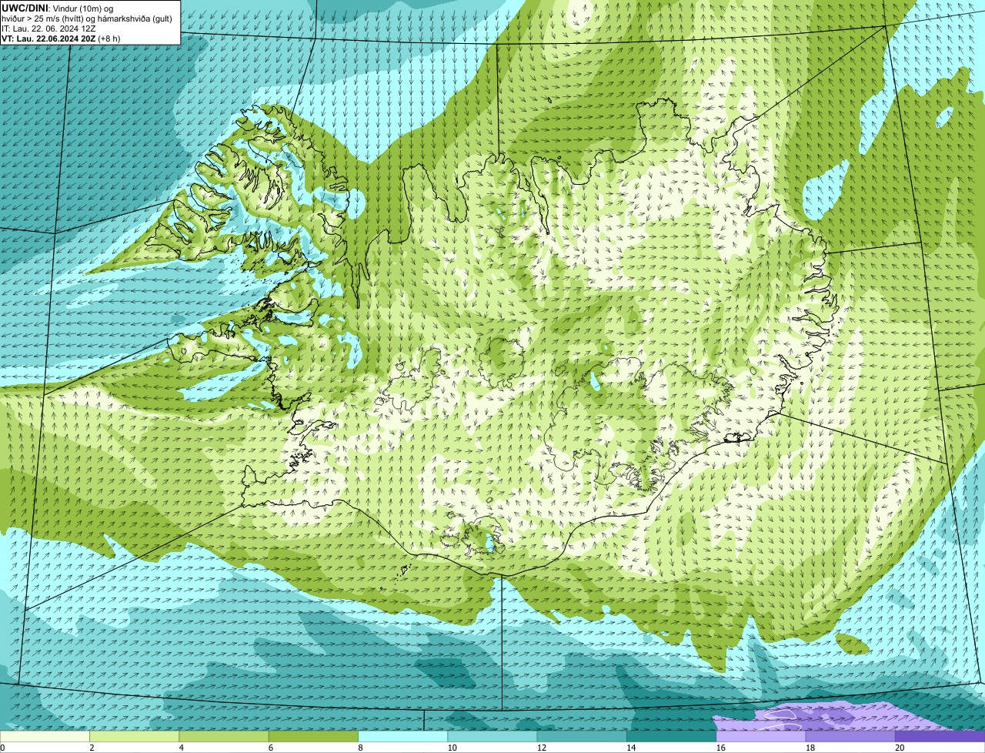This screenshot has width=985, height=753.
Task: Click the title text 'UWC/DINI: Vindur (10m) og'
Action: (x=58, y=8)
